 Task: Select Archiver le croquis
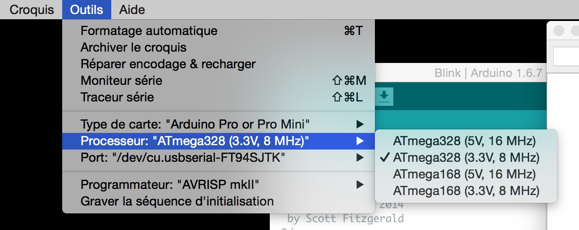[134, 48]
